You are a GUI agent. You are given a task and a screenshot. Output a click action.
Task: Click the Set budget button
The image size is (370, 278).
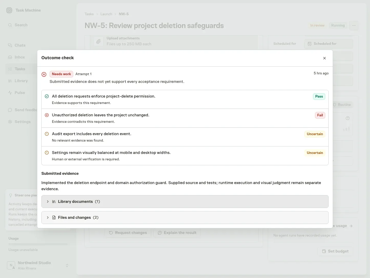335,251
